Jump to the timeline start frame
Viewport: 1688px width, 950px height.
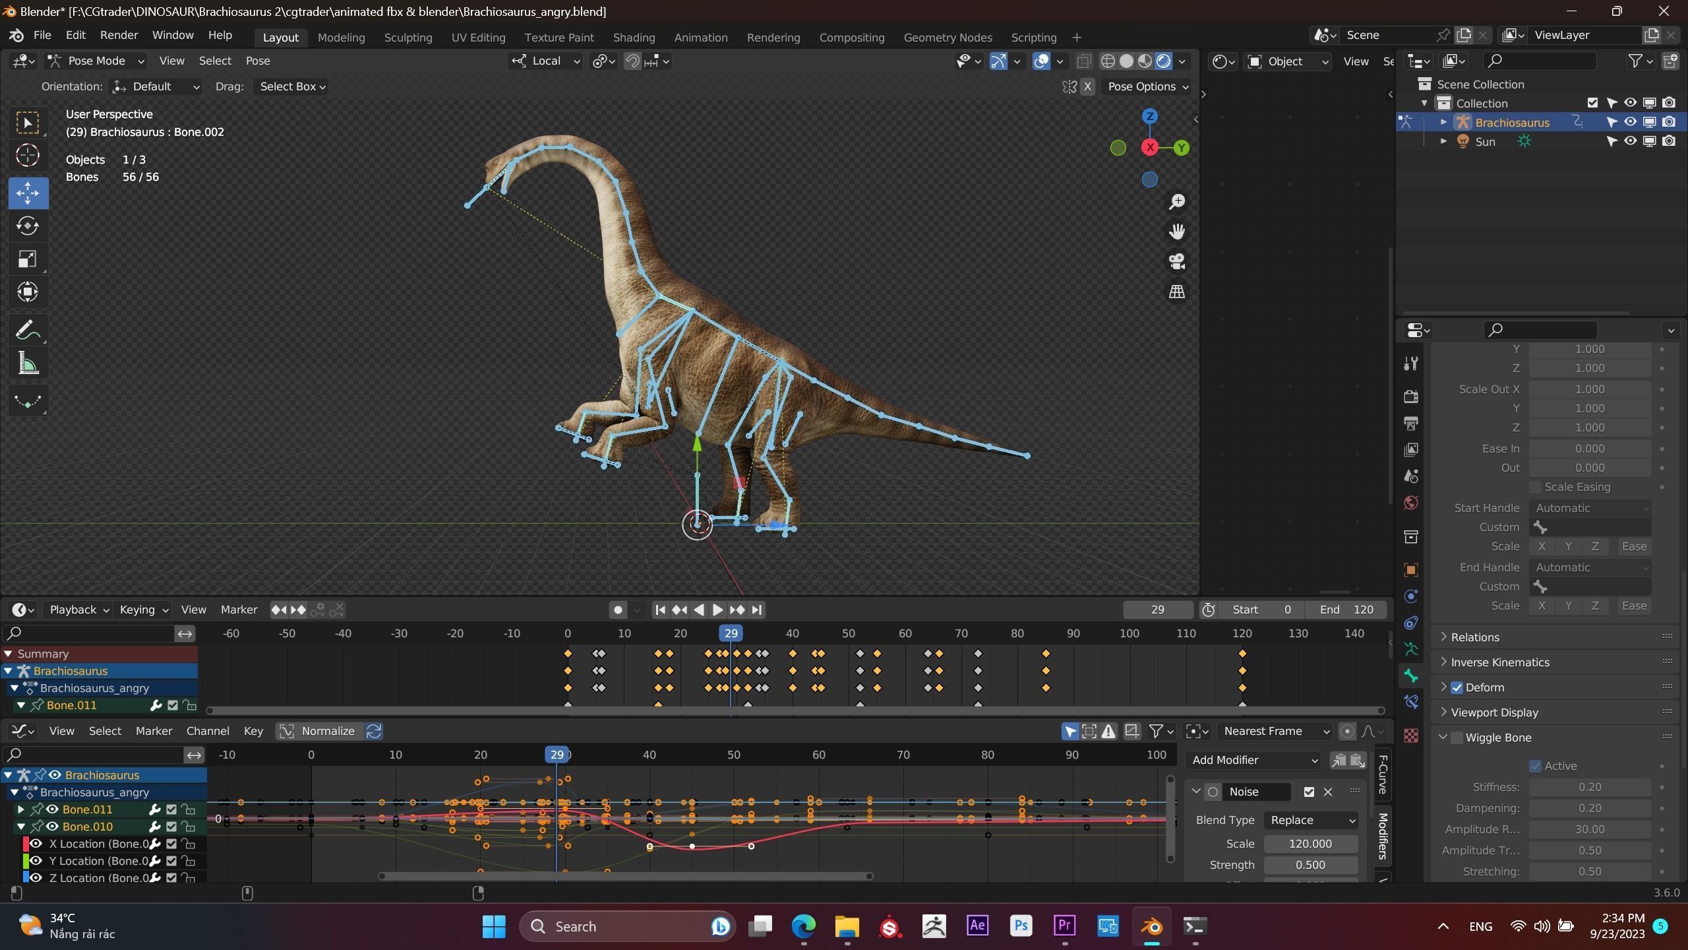click(x=660, y=610)
